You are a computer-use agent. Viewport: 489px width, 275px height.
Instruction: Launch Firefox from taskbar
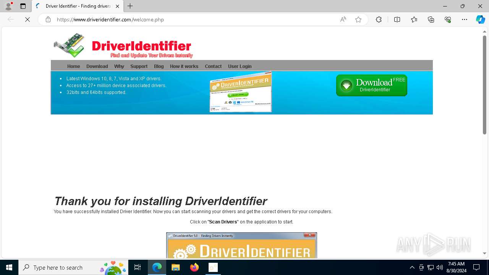click(x=194, y=267)
